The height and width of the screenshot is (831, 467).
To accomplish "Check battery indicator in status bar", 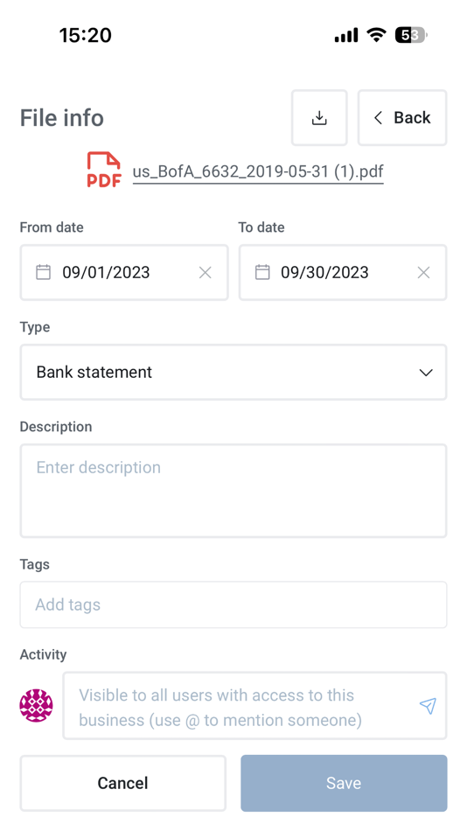I will click(411, 36).
